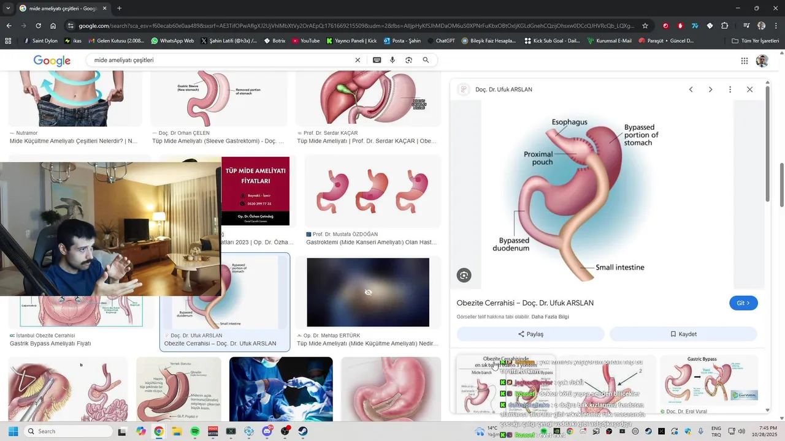Open Google Lens image search
This screenshot has width=785, height=441.
[x=408, y=60]
